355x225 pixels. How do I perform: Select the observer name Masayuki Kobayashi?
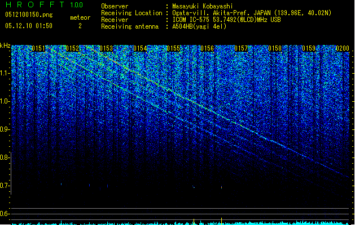203,6
